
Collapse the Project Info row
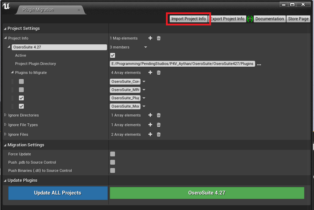click(6, 38)
